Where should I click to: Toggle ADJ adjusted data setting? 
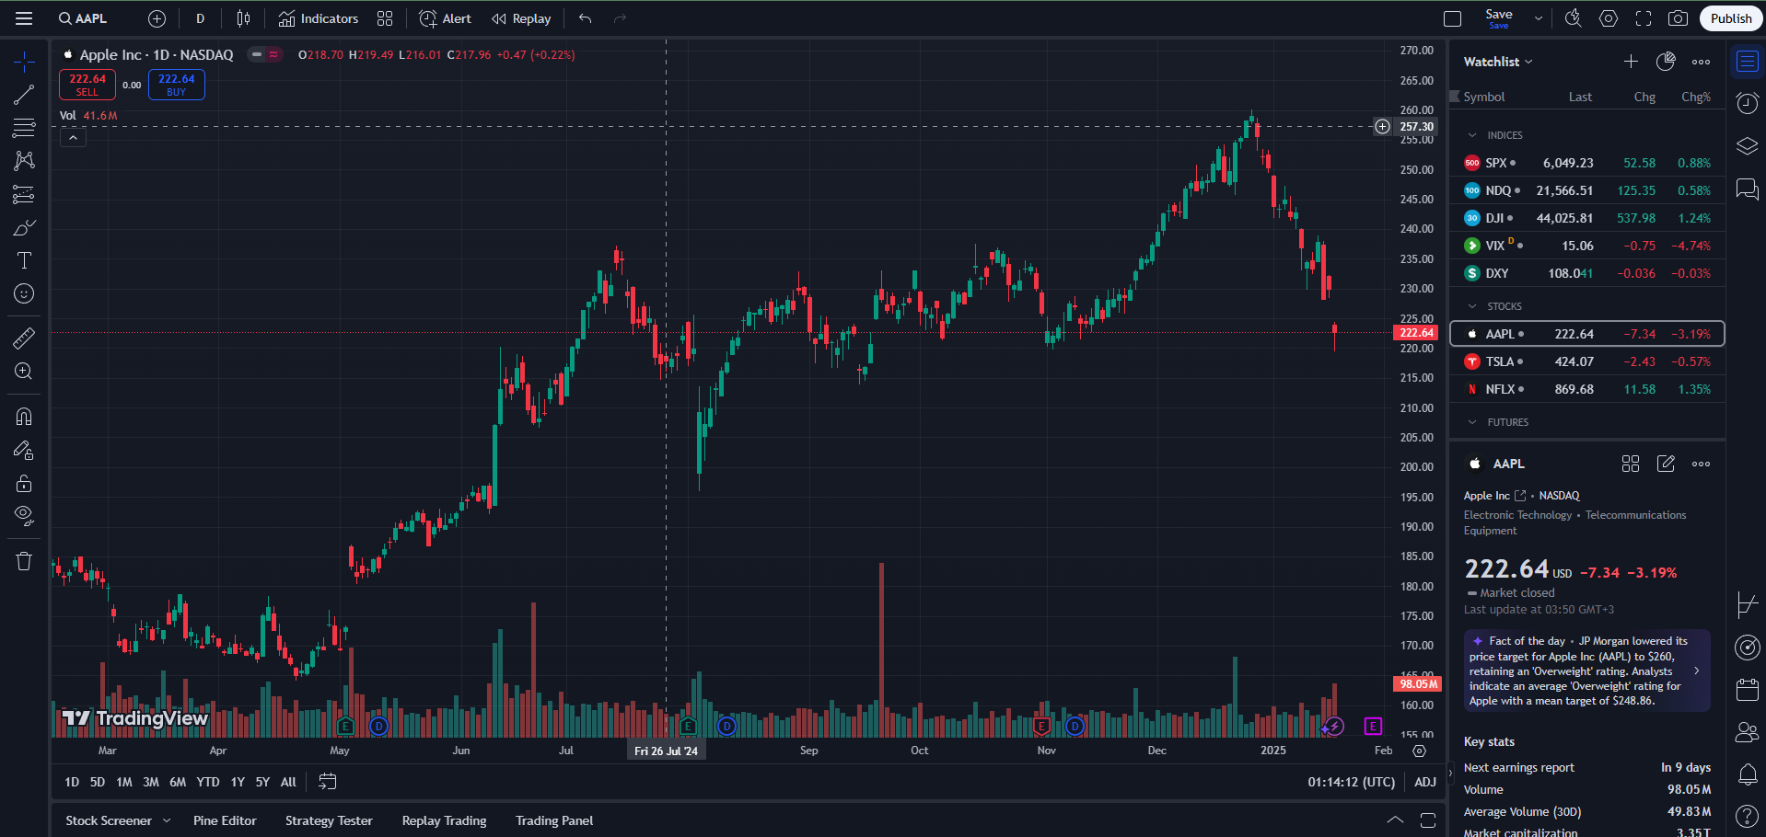coord(1424,782)
